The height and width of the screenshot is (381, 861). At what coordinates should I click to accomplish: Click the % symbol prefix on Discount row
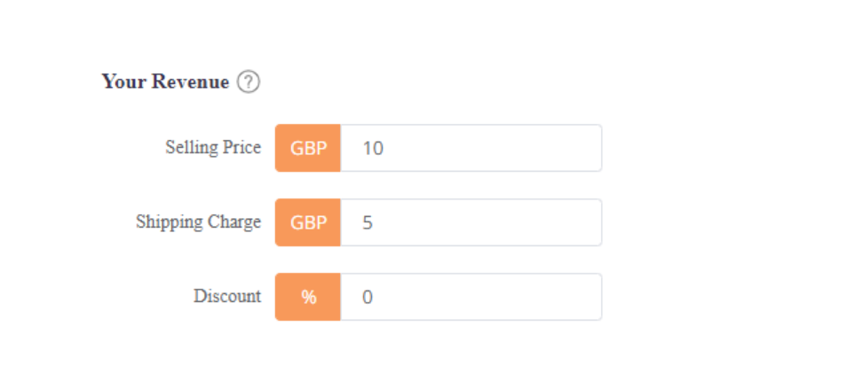[308, 297]
